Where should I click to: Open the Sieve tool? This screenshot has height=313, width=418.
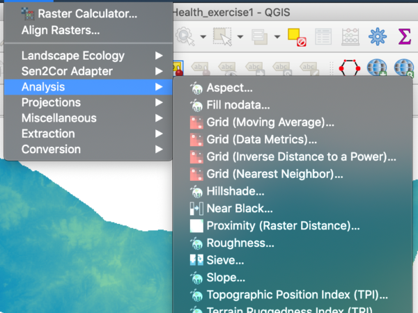(x=293, y=260)
